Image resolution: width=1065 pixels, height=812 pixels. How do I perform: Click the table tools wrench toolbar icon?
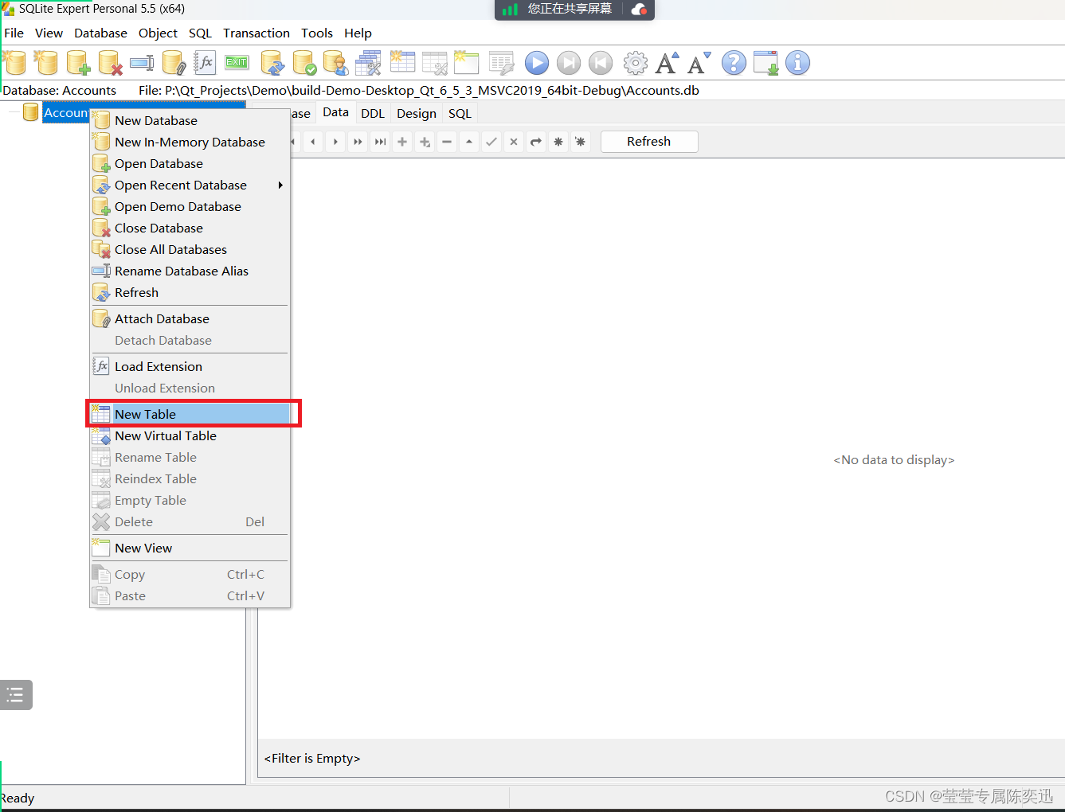pyautogui.click(x=368, y=62)
